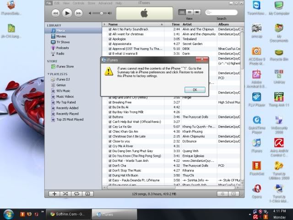Viewport: 293px width, 220px height.
Task: Click the iTunes search field
Action: pyautogui.click(x=222, y=12)
